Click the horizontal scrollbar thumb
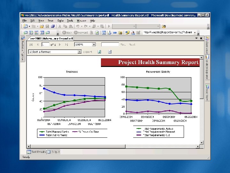 coord(78,146)
